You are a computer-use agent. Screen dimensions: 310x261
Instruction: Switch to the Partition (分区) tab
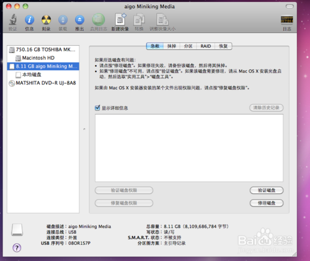188,46
